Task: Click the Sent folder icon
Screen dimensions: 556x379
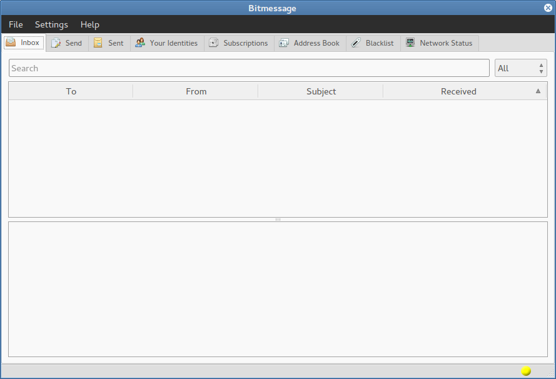Action: [98, 43]
